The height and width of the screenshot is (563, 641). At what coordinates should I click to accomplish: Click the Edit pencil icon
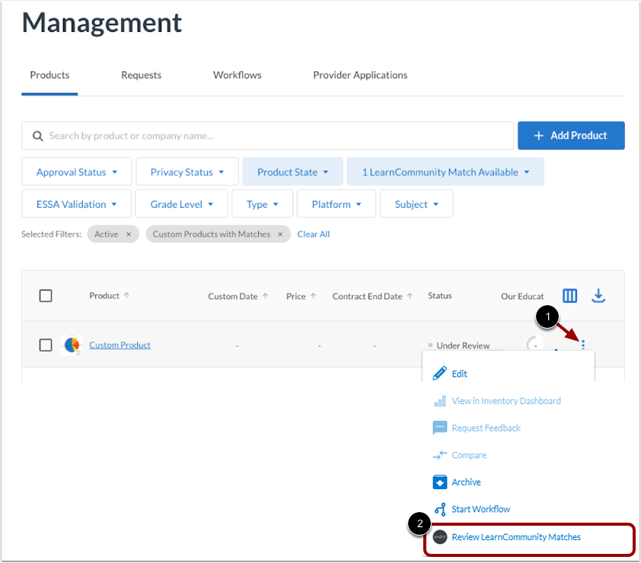pos(440,374)
